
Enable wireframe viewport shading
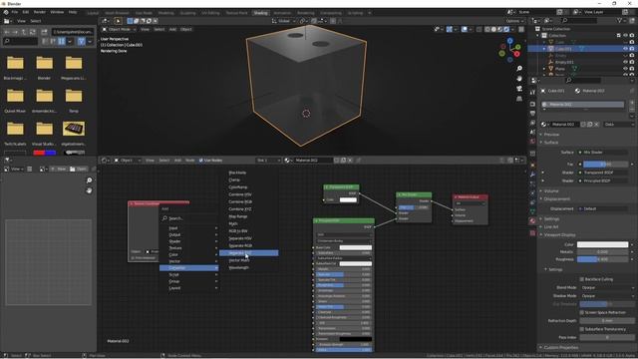[x=487, y=29]
